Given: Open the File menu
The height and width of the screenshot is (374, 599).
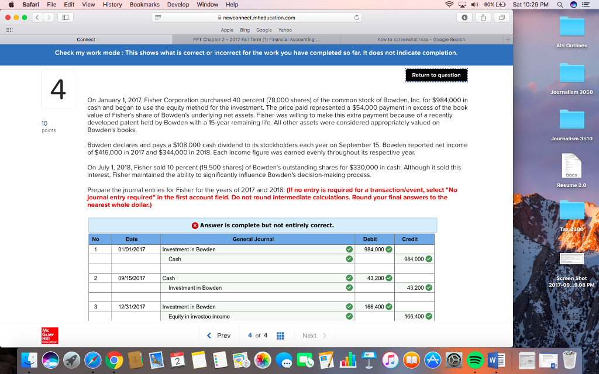Looking at the screenshot, I should [51, 5].
